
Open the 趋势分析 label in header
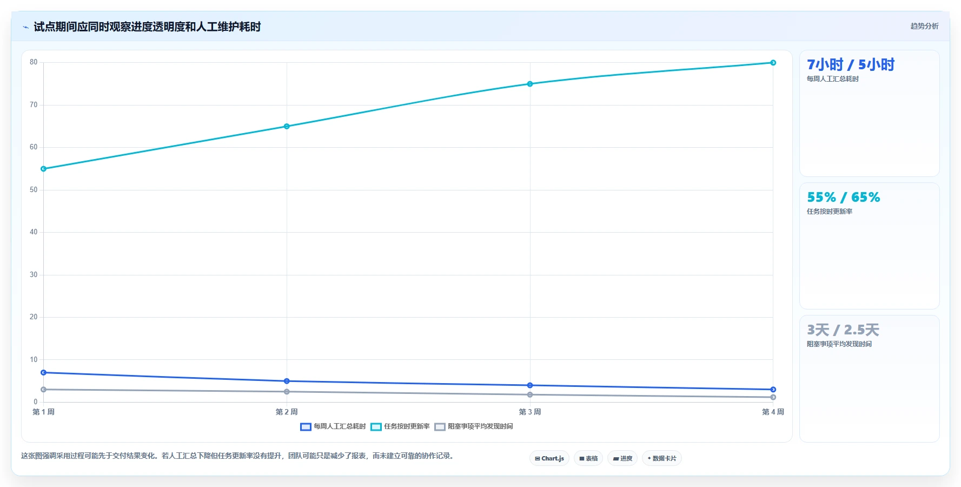tap(924, 26)
